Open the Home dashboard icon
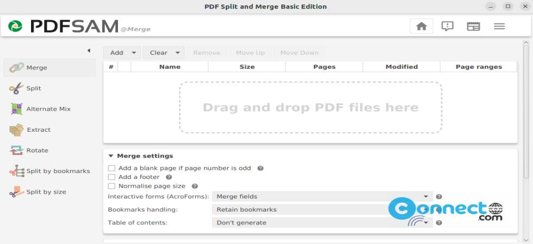Viewport: 533px width, 244px height. 422,26
